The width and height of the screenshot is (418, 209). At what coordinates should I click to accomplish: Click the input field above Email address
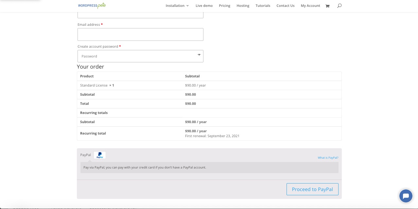[140, 15]
